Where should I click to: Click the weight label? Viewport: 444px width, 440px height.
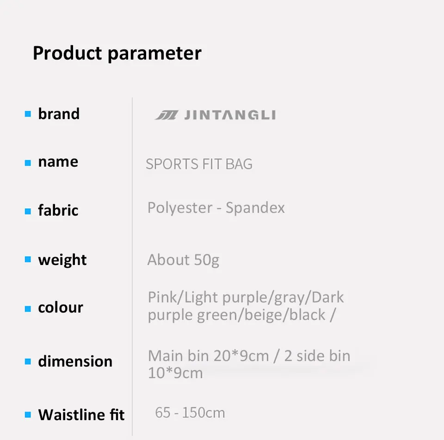(x=62, y=260)
